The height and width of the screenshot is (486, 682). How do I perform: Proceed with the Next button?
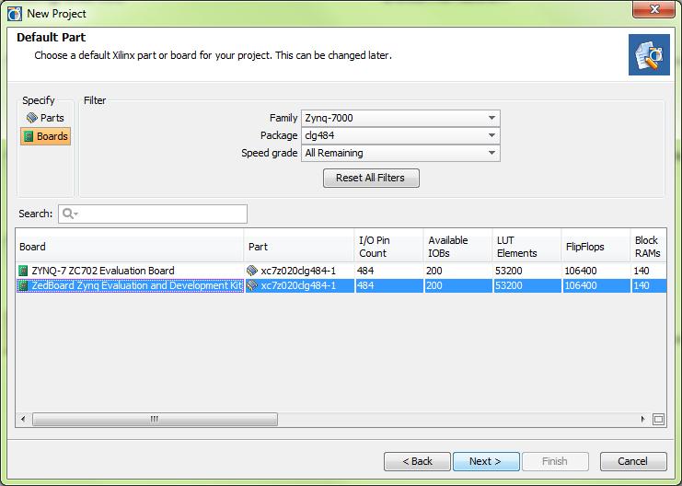pyautogui.click(x=486, y=461)
